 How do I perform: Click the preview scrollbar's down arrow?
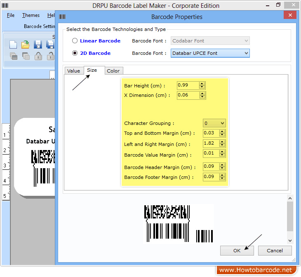coord(290,241)
